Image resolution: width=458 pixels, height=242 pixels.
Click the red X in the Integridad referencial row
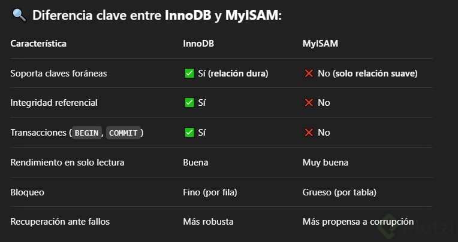point(309,103)
